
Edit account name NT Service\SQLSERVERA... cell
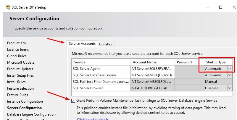pyautogui.click(x=153, y=69)
